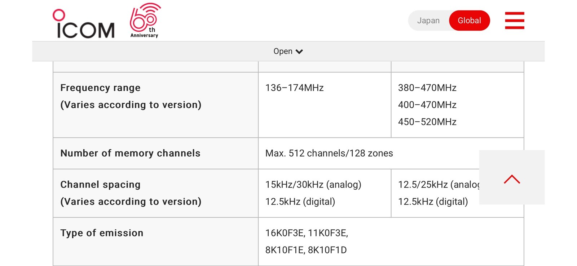577x266 pixels.
Task: Click Max. 512 channels/128 zones text
Action: (329, 153)
